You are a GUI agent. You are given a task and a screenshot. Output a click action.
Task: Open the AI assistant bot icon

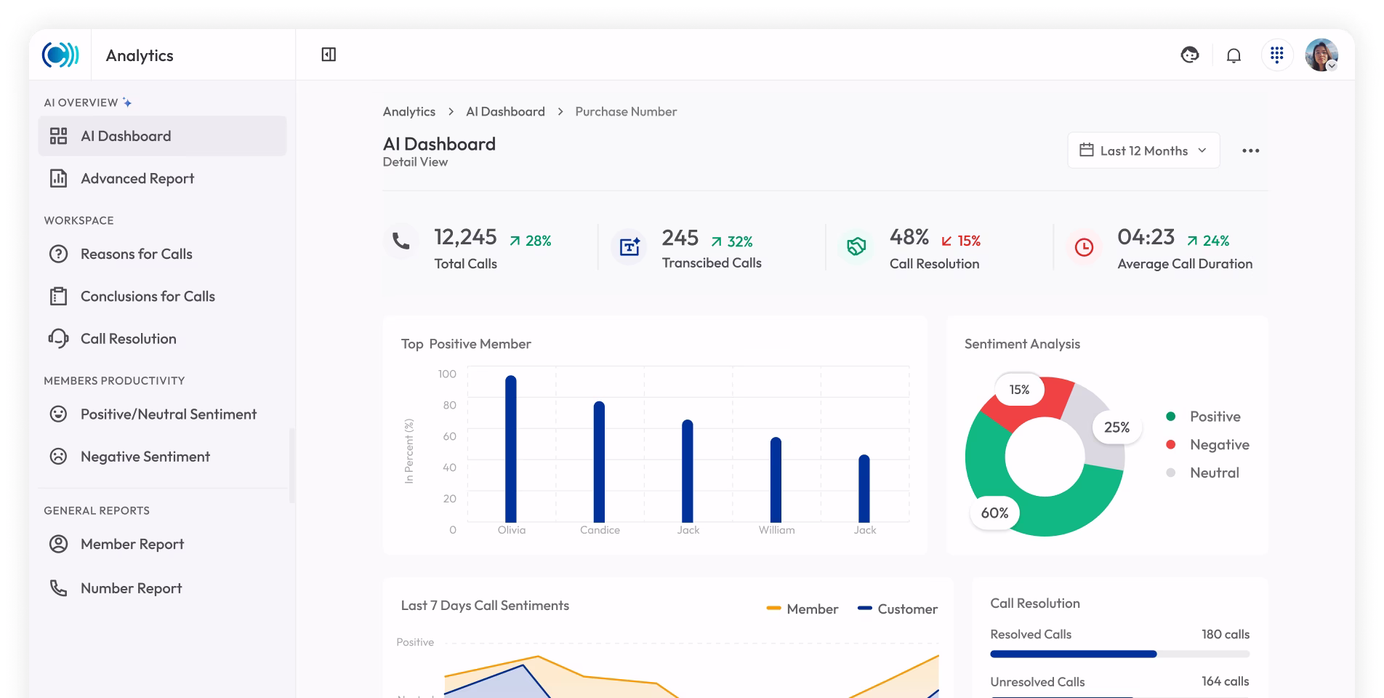tap(1190, 55)
